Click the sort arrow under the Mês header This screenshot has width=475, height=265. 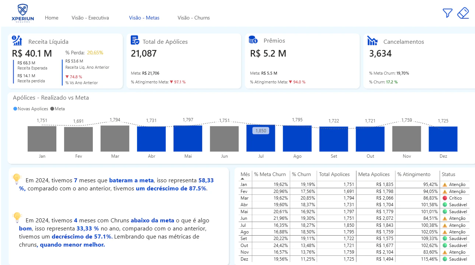pos(242,179)
